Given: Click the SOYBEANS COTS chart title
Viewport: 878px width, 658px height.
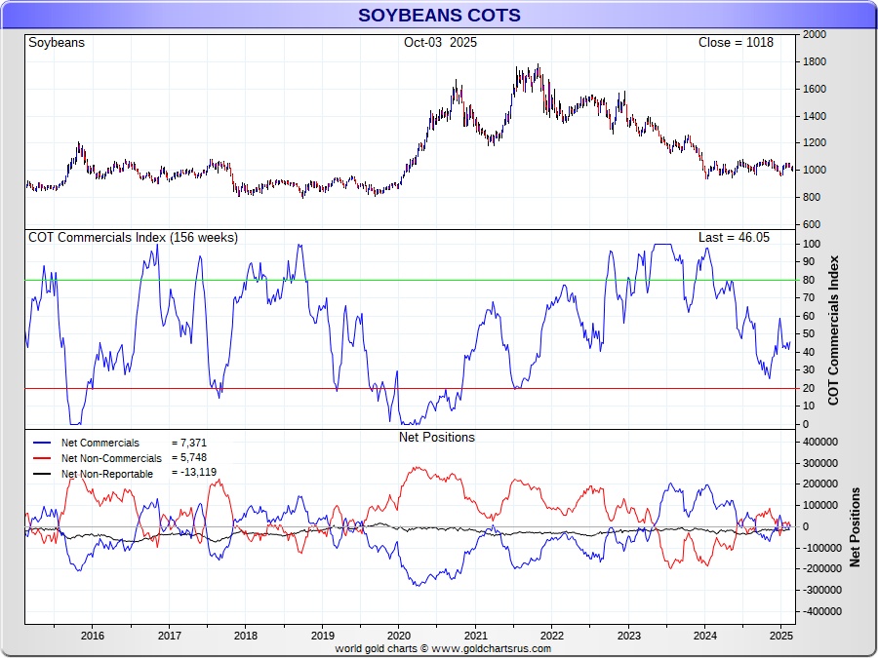Looking at the screenshot, I should [440, 15].
